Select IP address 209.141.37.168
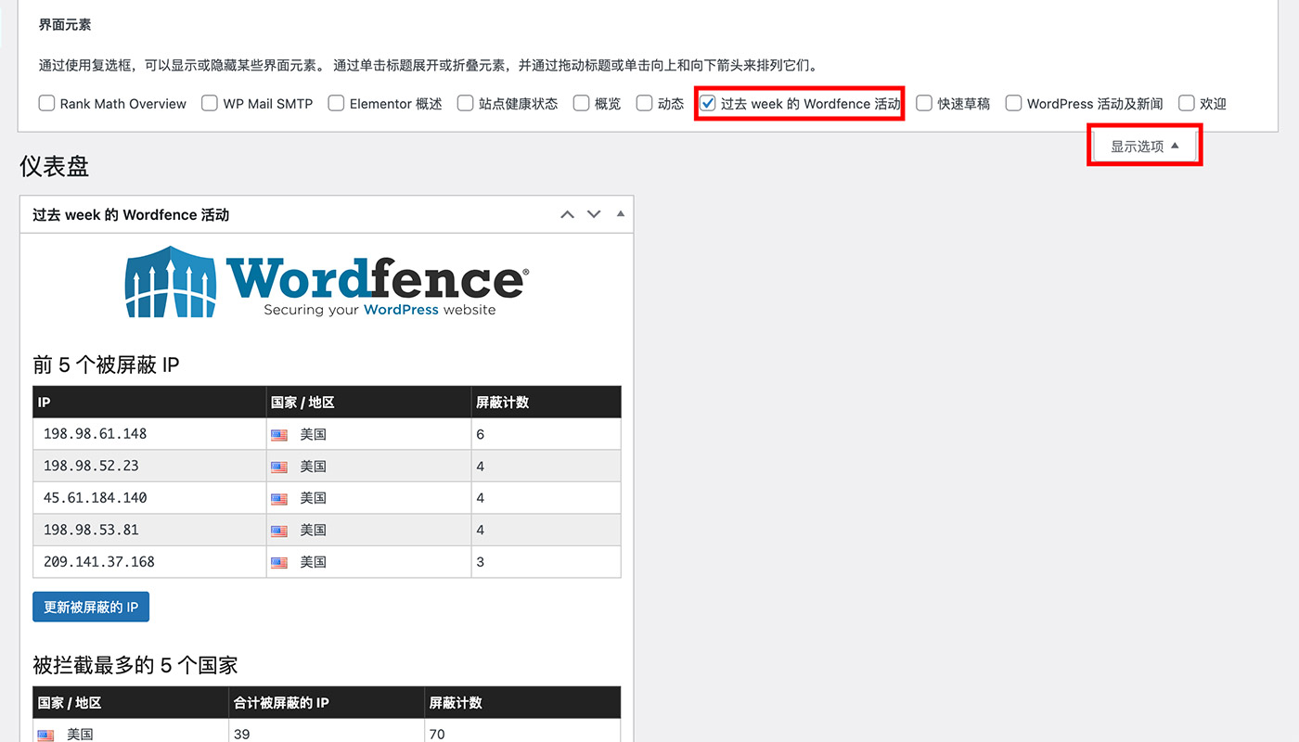Viewport: 1299px width, 742px height. tap(99, 562)
